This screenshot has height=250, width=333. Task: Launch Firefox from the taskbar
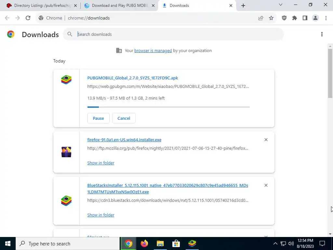coord(144,243)
